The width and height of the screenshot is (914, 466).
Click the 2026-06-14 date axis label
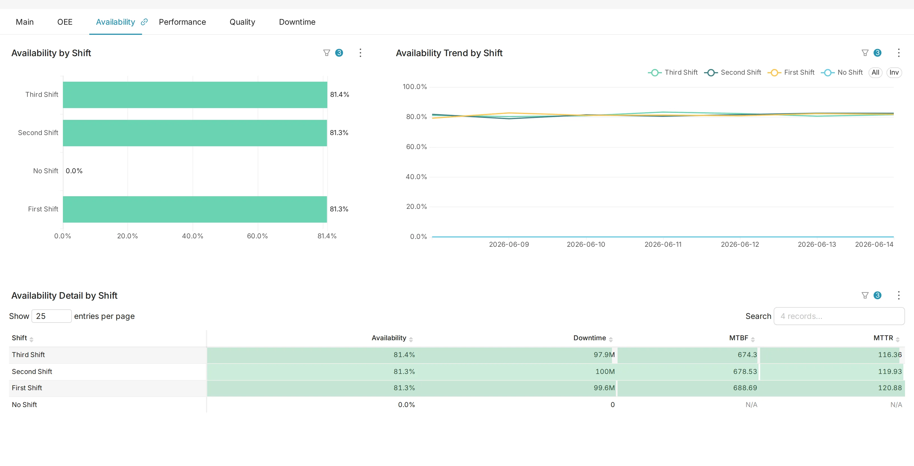click(x=874, y=245)
